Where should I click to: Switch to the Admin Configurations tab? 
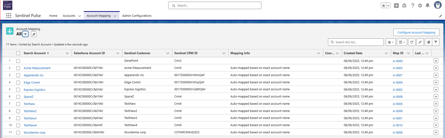[137, 16]
